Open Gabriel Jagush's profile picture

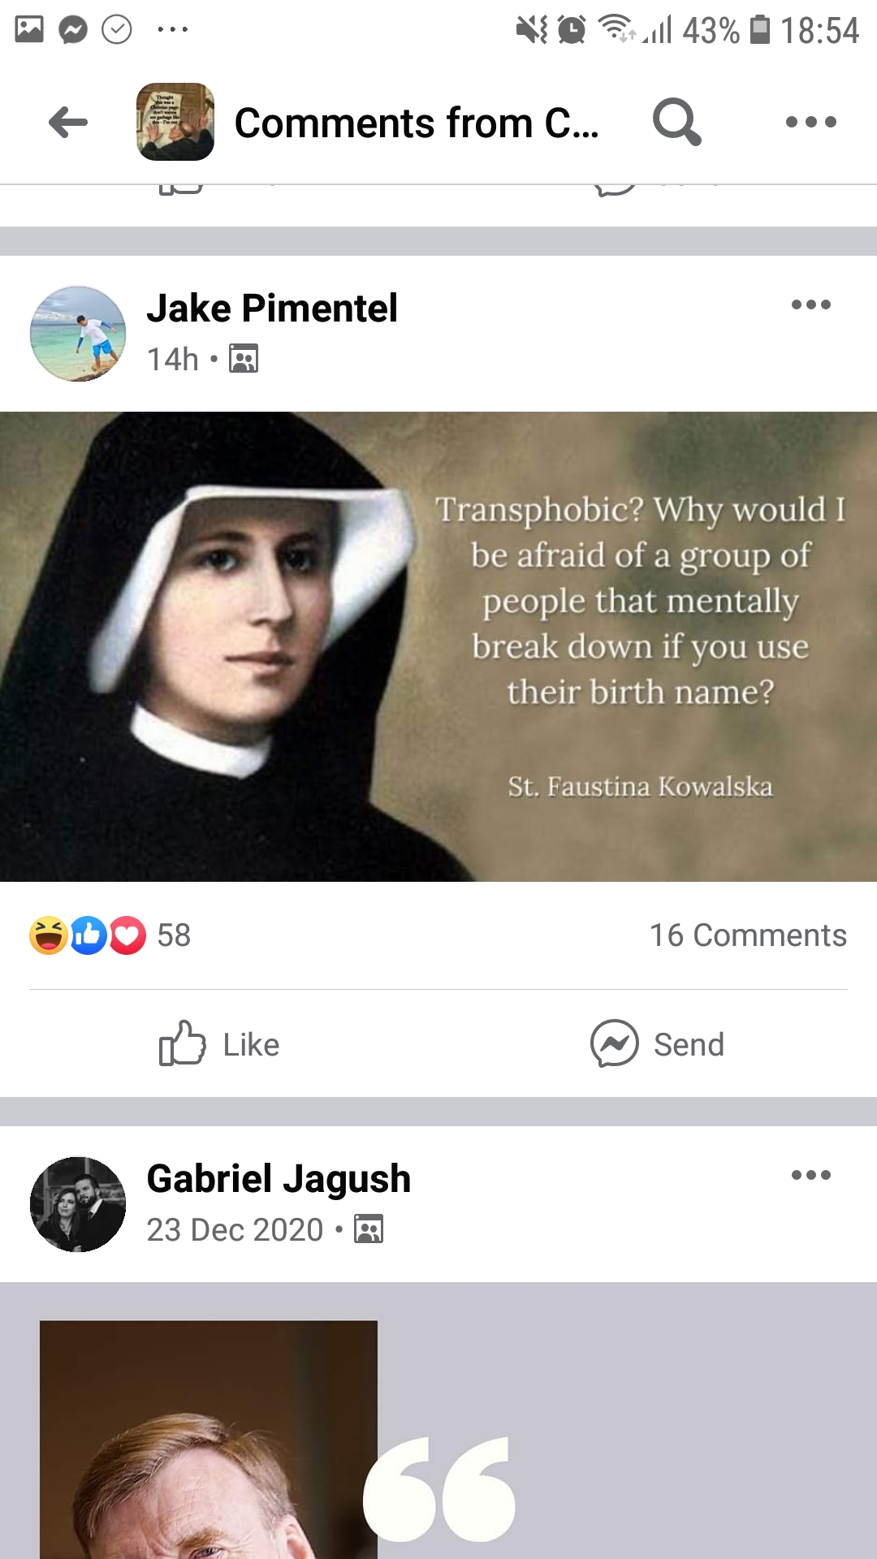pos(78,1204)
